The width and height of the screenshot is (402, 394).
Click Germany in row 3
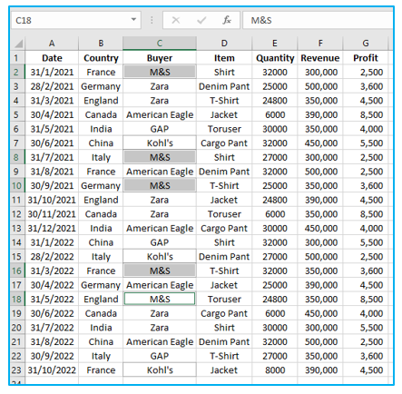click(x=101, y=86)
